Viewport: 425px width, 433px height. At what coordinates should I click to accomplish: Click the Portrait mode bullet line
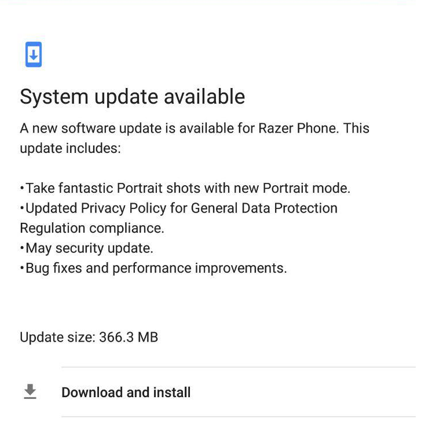[185, 188]
